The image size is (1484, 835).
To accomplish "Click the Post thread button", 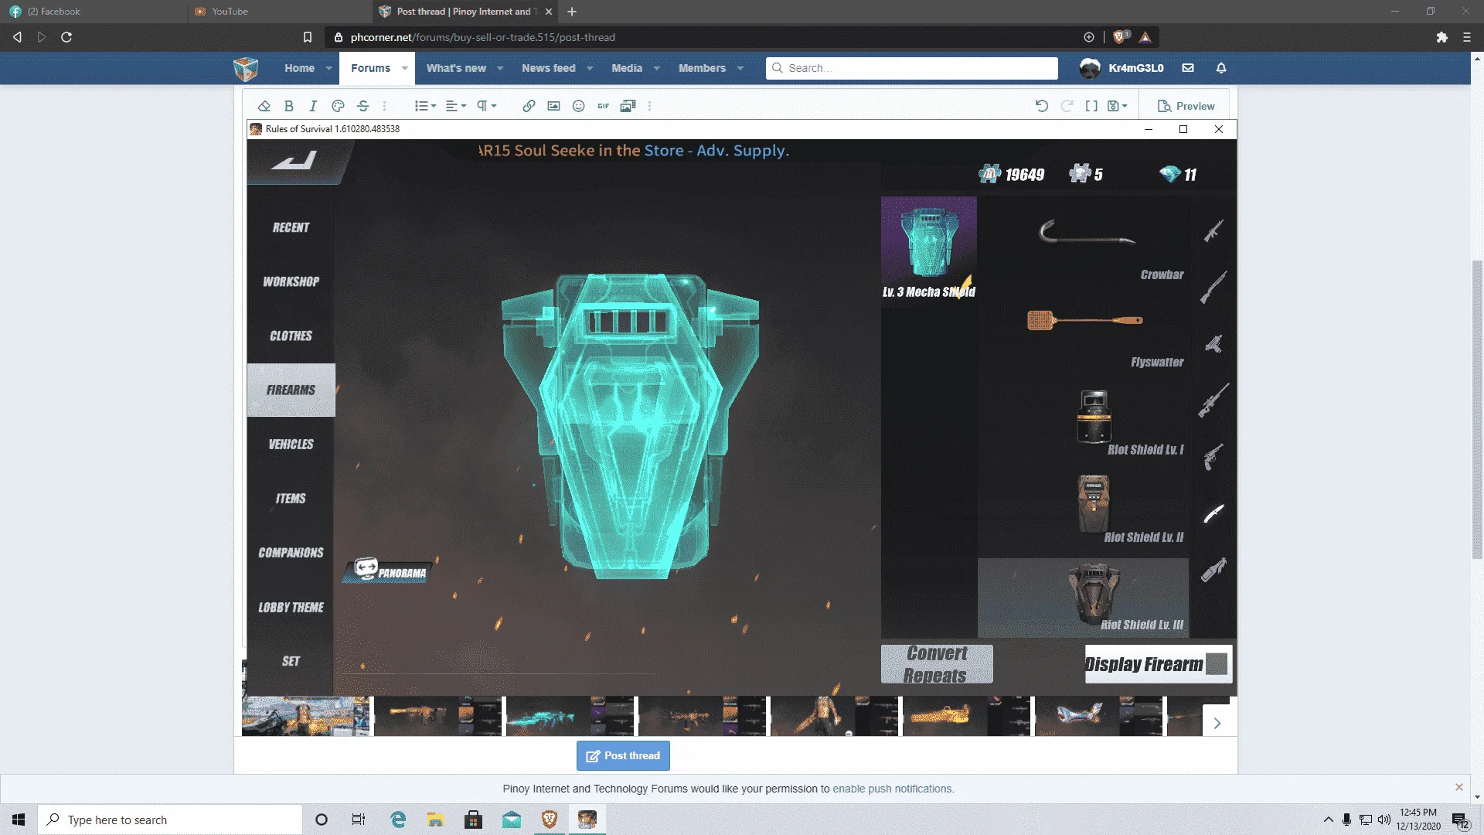I will [623, 755].
